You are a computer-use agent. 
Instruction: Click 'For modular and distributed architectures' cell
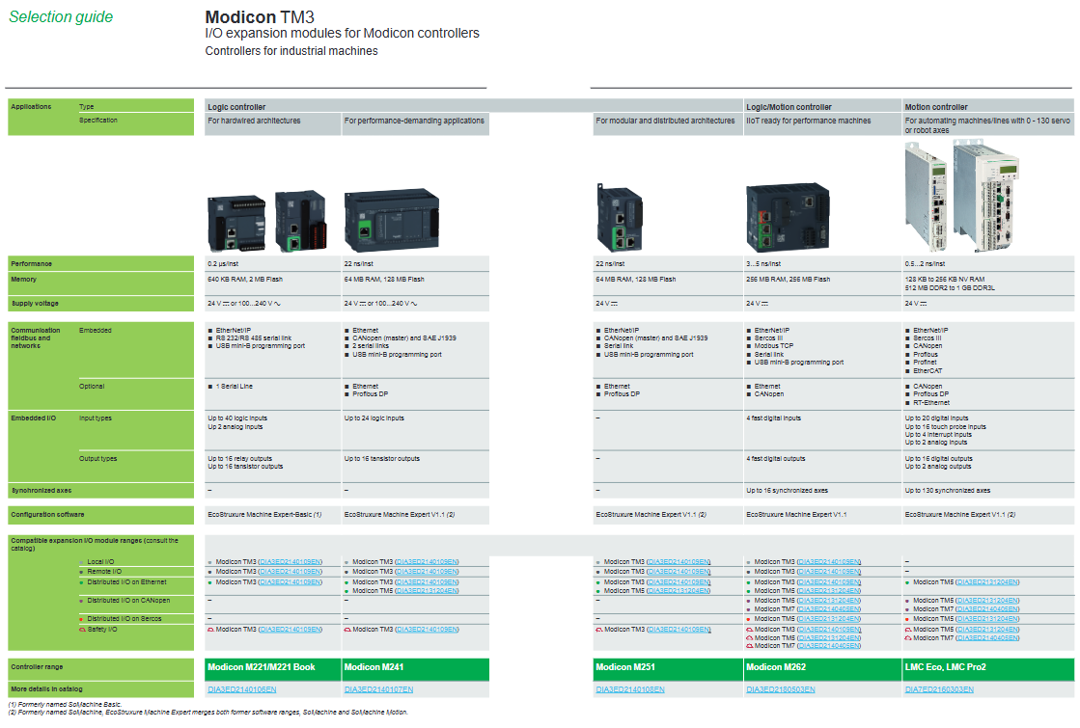coord(668,124)
